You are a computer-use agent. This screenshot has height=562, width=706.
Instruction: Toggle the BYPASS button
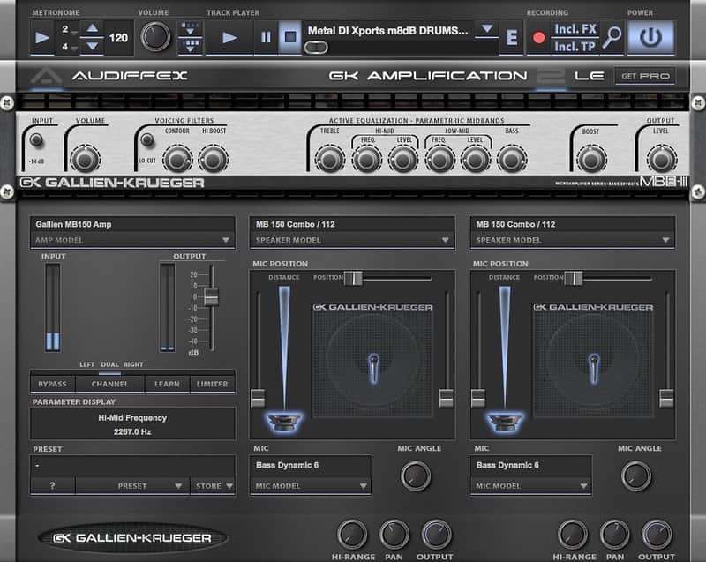point(53,385)
